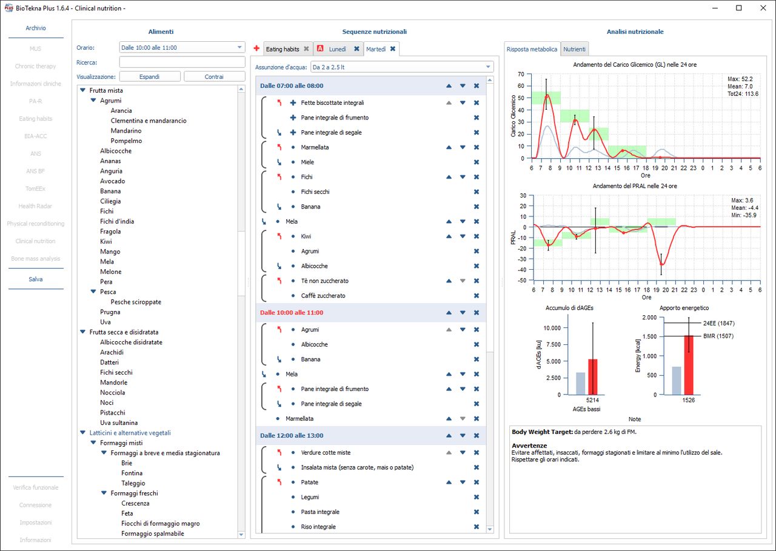This screenshot has width=776, height=551.
Task: Move the Patate group down
Action: [x=463, y=483]
